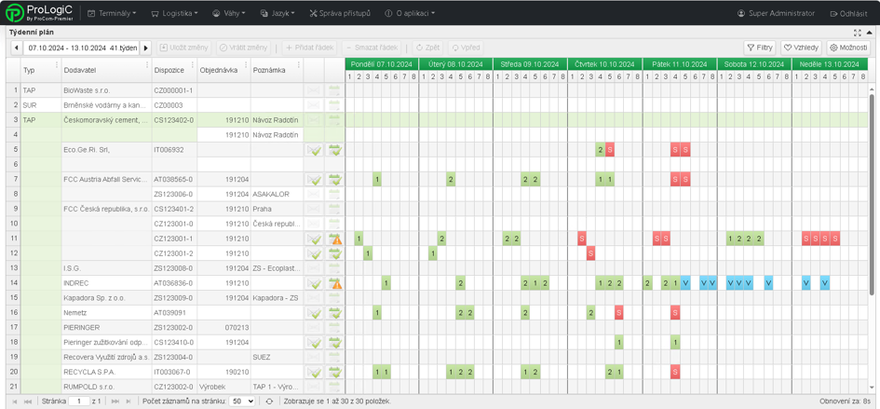Click calendar check icon in FCC Austria row 7
The image size is (880, 409).
[335, 179]
